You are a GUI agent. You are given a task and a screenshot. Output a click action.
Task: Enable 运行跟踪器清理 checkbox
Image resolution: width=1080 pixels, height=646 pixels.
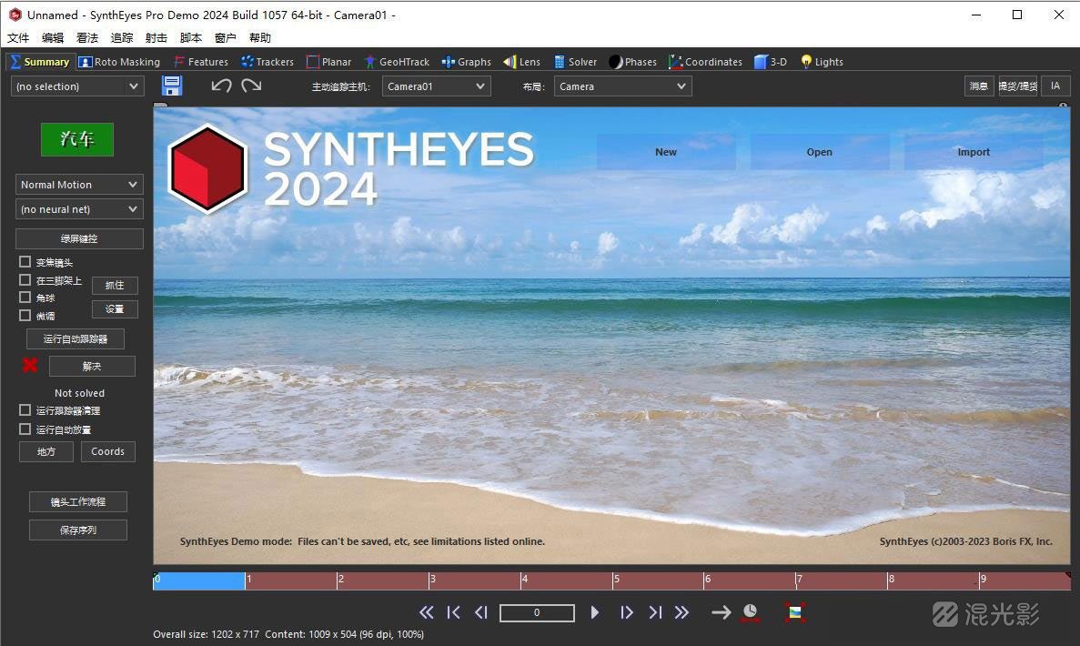point(25,409)
